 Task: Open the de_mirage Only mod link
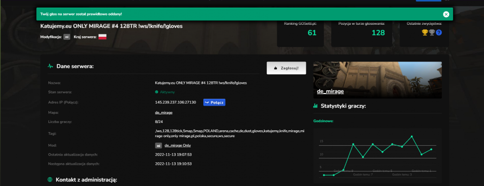click(x=178, y=145)
